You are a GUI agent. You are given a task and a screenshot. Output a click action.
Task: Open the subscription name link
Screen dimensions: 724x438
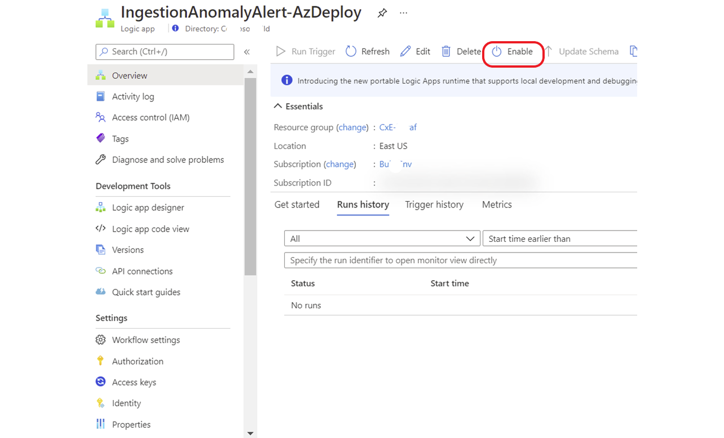click(396, 164)
